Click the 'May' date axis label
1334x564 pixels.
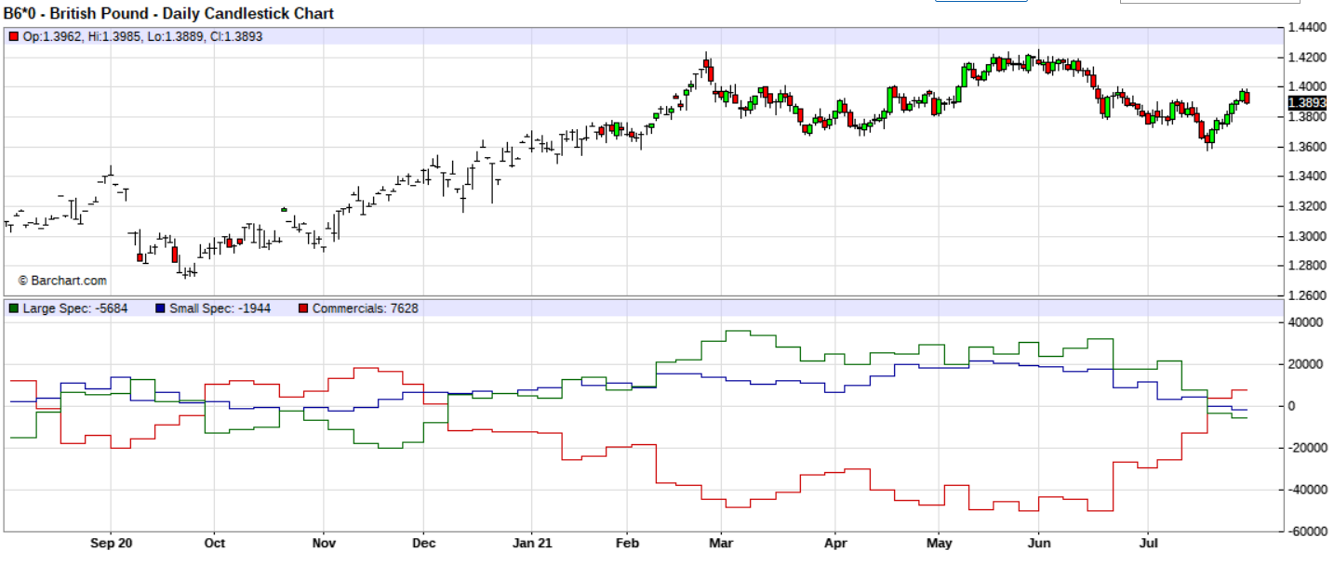(x=940, y=544)
